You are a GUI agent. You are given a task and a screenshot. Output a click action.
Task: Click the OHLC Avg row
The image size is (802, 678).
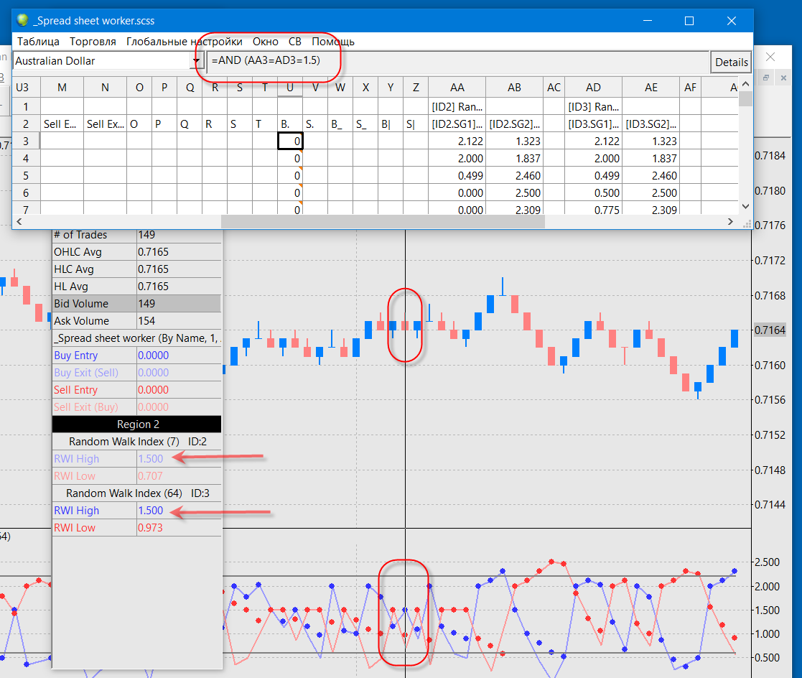point(136,252)
